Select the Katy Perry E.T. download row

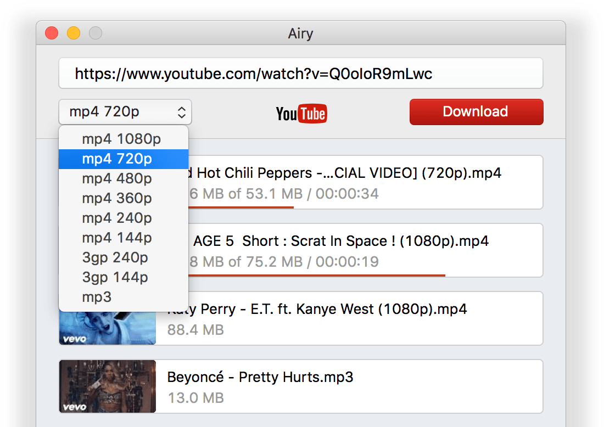[351, 318]
